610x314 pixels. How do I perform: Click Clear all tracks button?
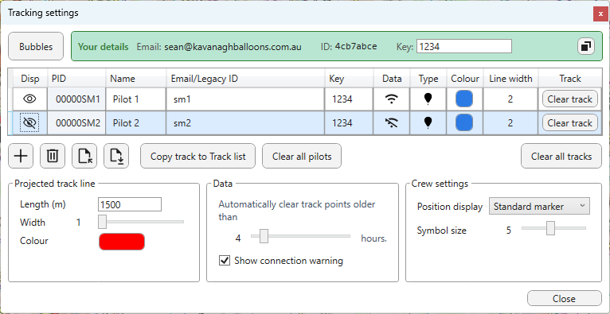click(561, 156)
